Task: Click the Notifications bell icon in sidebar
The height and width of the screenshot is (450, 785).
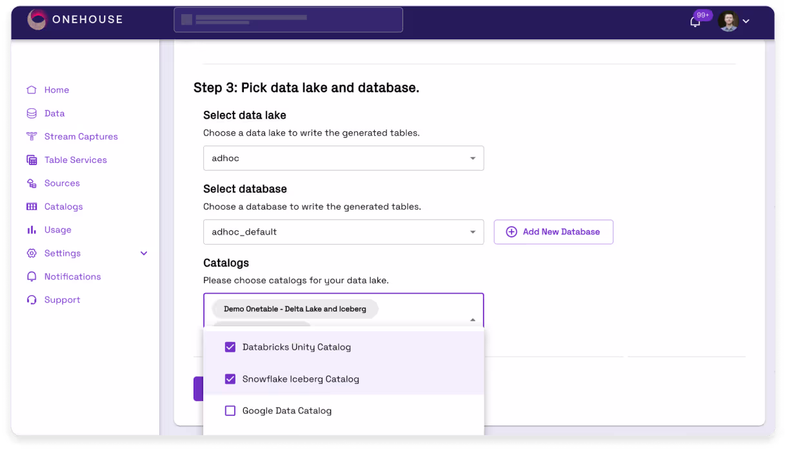Action: coord(32,277)
